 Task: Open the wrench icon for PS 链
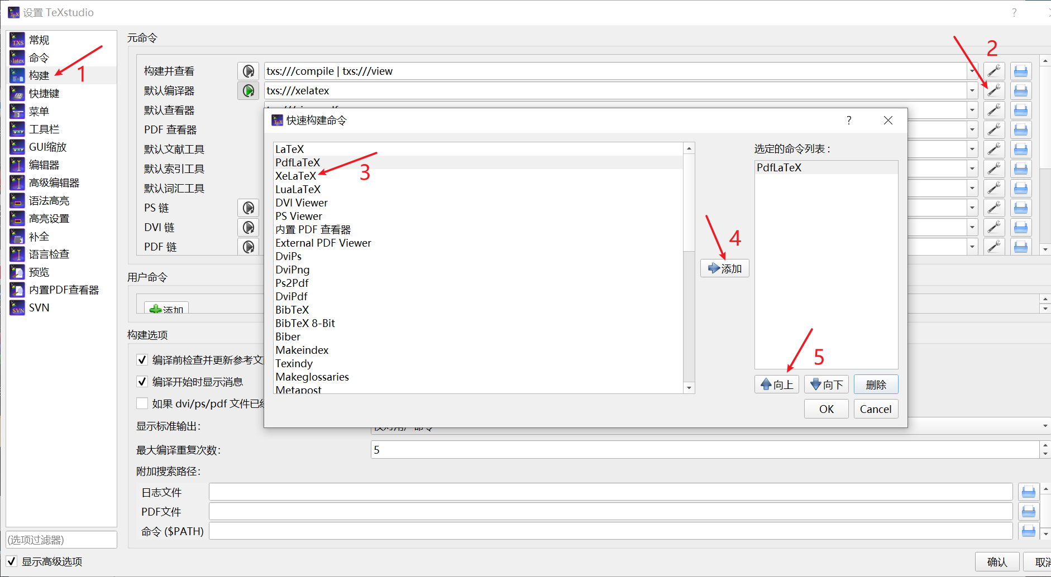[x=994, y=208]
